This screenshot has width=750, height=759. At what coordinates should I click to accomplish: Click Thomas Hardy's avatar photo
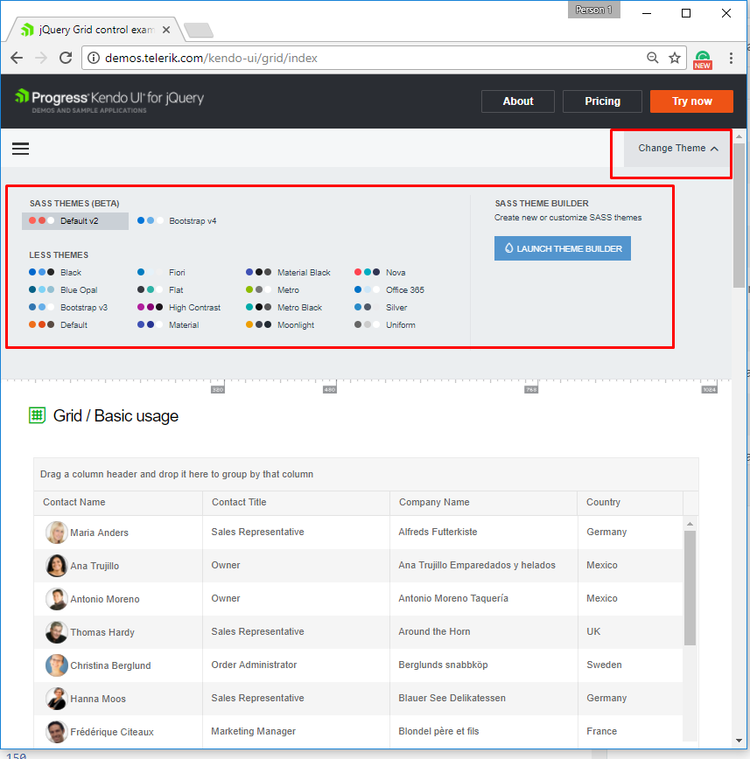[57, 632]
